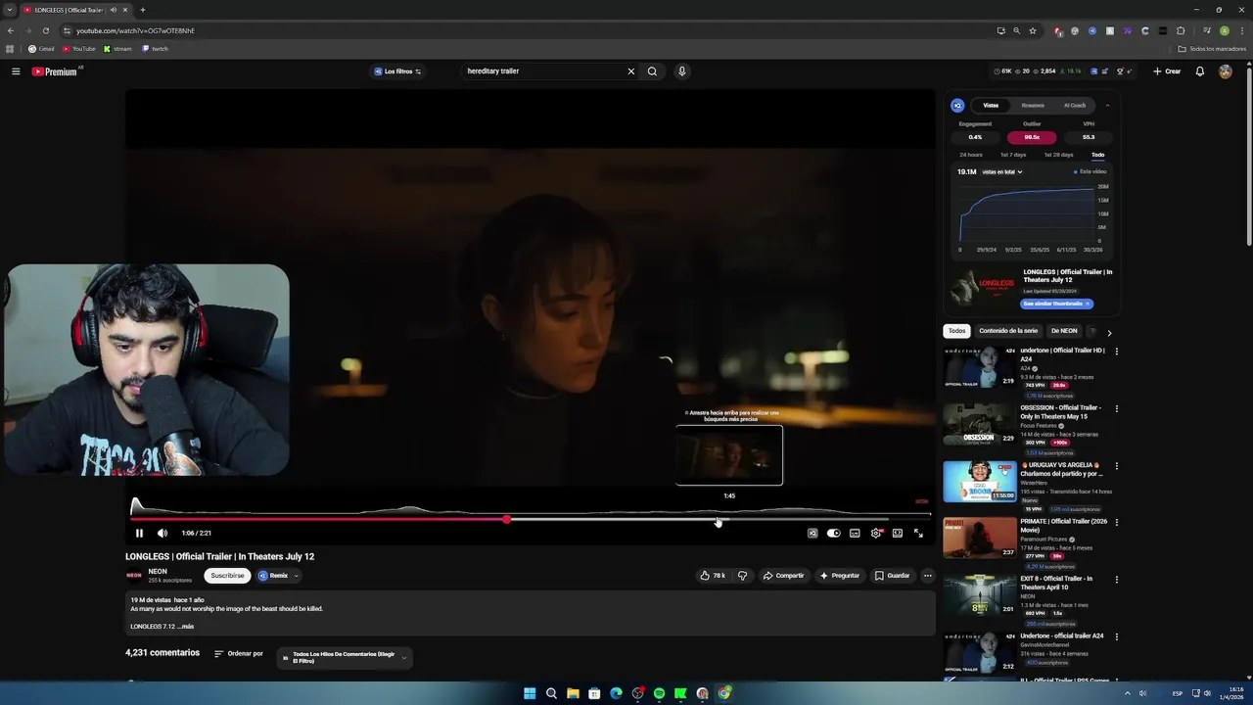1253x705 pixels.
Task: Click See similar thumbnails button
Action: pyautogui.click(x=1057, y=304)
